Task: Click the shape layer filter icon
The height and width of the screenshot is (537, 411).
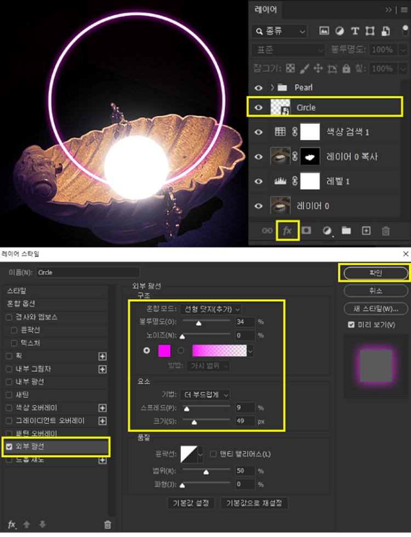Action: click(370, 31)
